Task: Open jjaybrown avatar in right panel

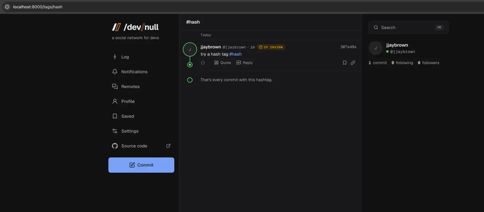Action: coord(376,48)
